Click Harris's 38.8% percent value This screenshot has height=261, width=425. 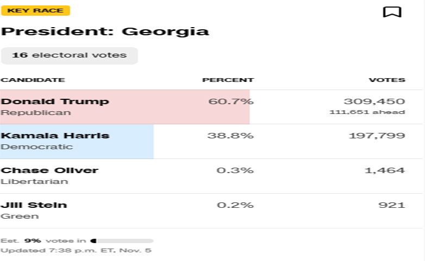(x=230, y=136)
